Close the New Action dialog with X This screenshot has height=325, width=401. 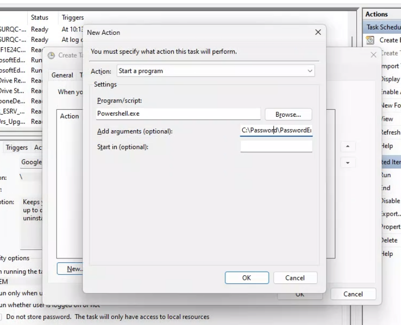click(318, 32)
